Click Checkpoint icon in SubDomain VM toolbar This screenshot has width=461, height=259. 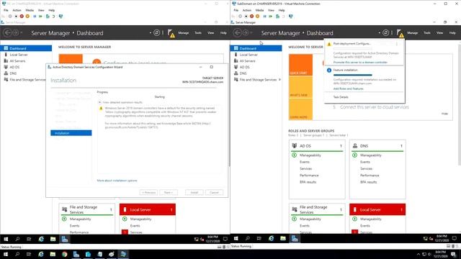(277, 17)
